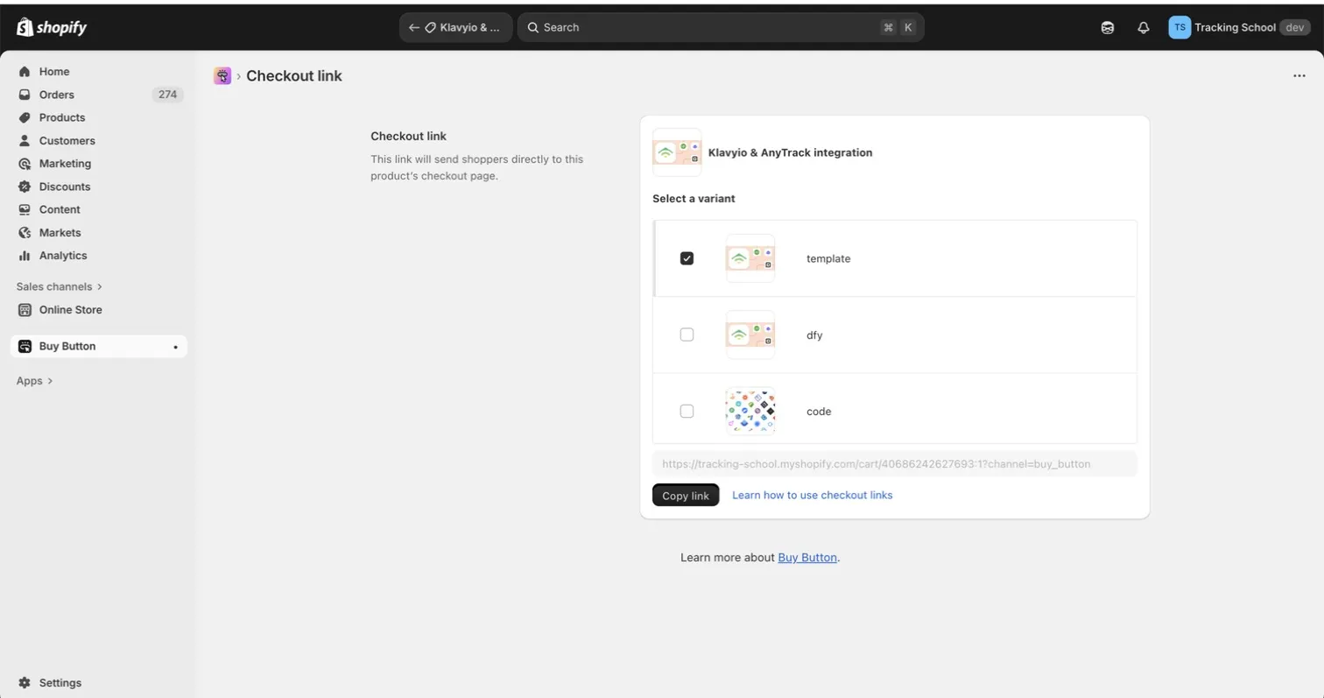Click the magnifier icon in Search bar
This screenshot has width=1324, height=698.
click(532, 27)
